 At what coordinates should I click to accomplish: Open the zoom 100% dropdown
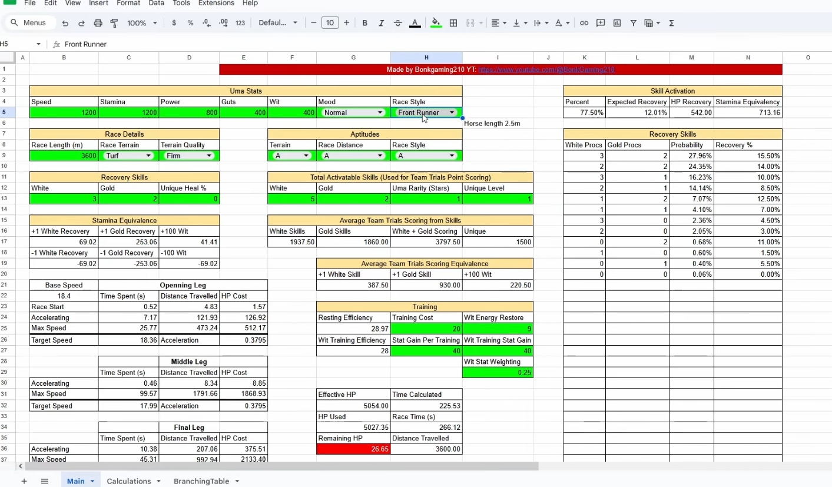pos(142,23)
